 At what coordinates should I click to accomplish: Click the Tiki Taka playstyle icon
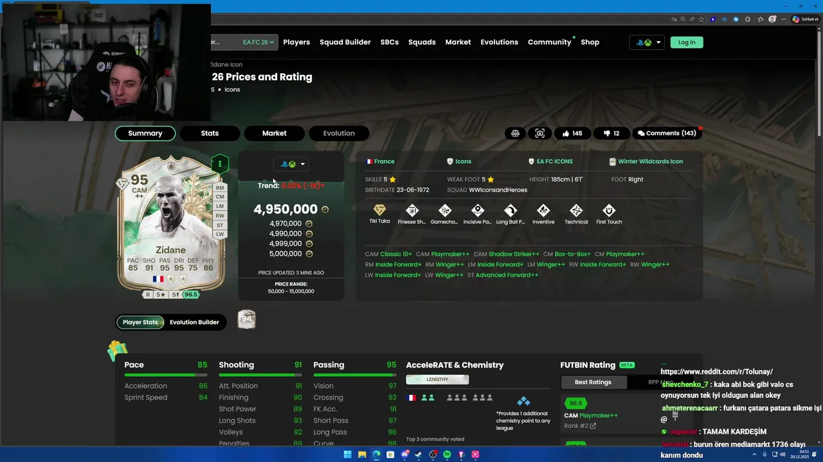point(379,210)
